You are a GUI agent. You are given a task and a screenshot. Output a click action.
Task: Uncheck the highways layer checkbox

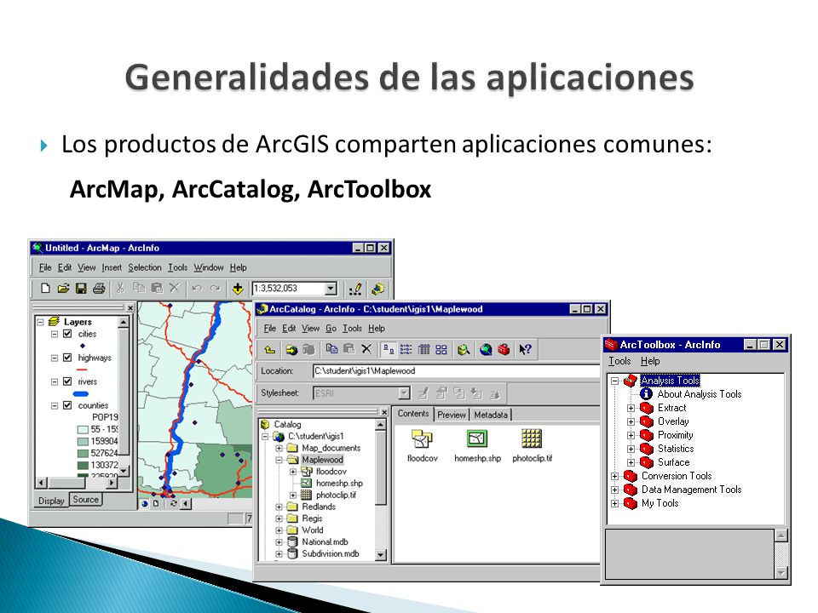click(67, 358)
